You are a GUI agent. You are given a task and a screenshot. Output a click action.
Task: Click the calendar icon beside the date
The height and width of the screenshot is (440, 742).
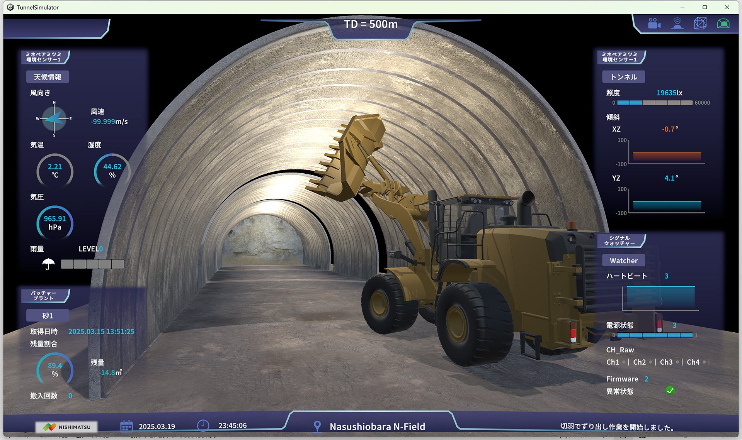click(126, 426)
